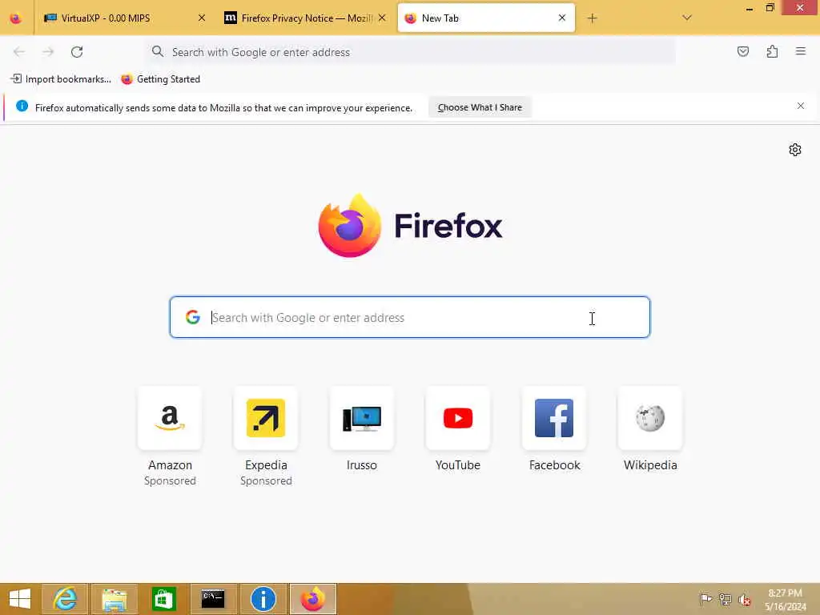Open Save to Pocket icon

pyautogui.click(x=742, y=52)
